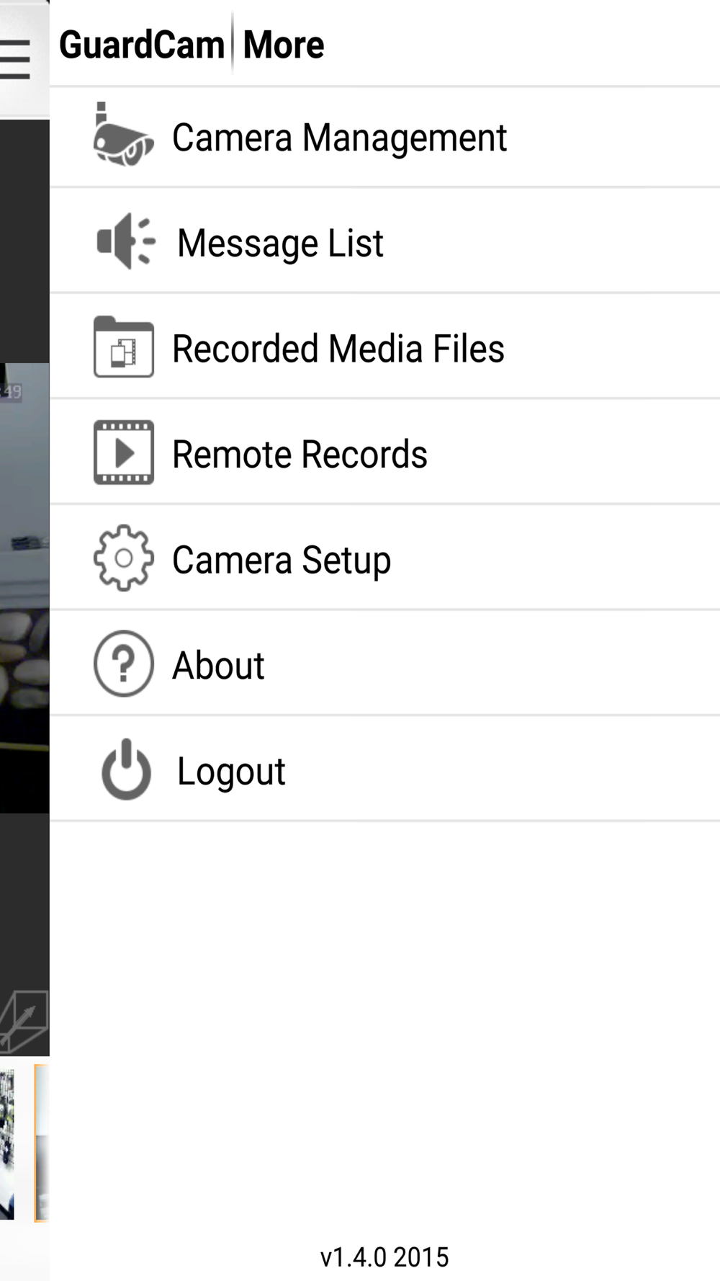
Task: Click the speaker icon for messages
Action: coord(126,241)
